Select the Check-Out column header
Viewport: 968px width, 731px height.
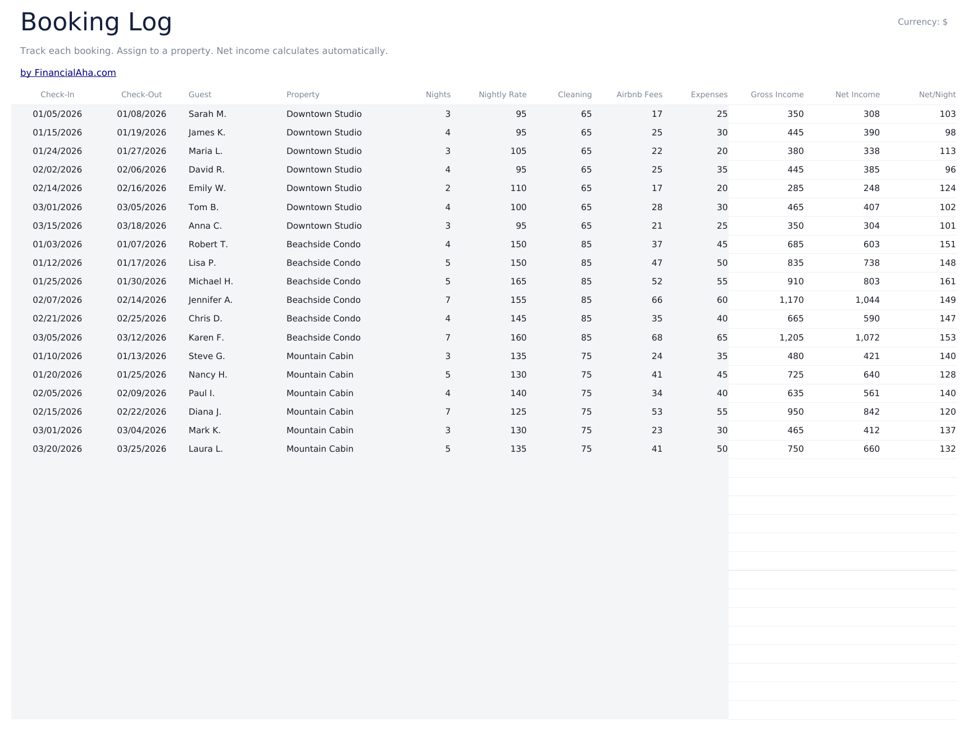(142, 94)
